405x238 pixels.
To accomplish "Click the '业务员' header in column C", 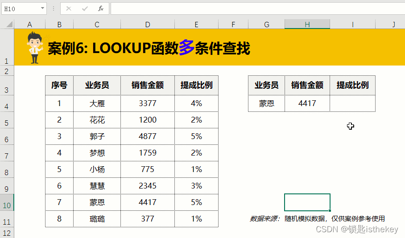I will [x=97, y=85].
